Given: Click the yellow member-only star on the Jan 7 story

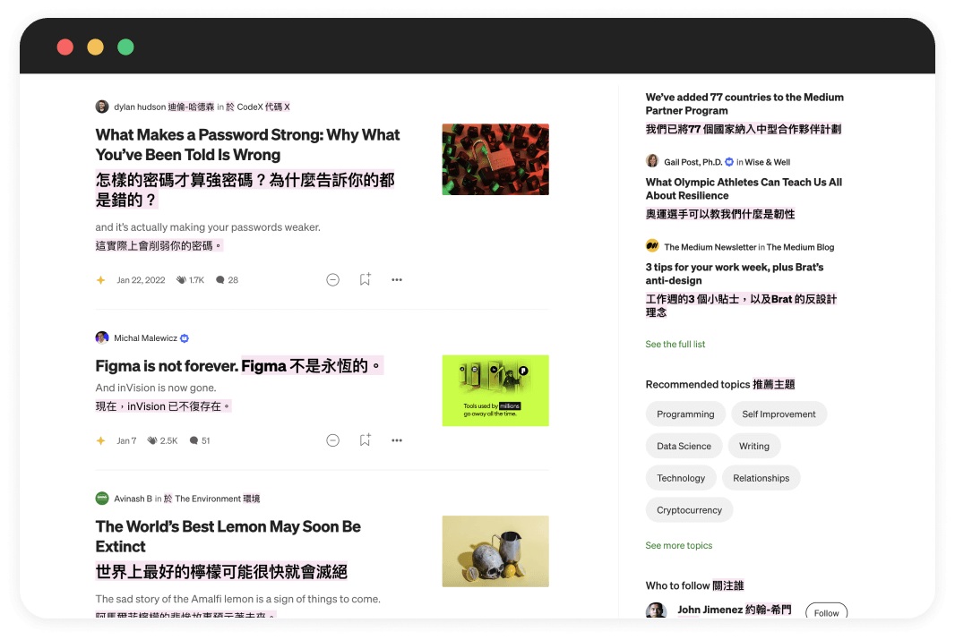Looking at the screenshot, I should (x=101, y=440).
